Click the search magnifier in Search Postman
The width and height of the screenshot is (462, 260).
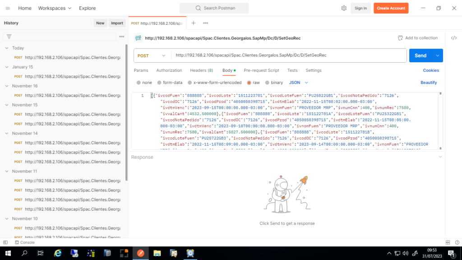click(199, 8)
